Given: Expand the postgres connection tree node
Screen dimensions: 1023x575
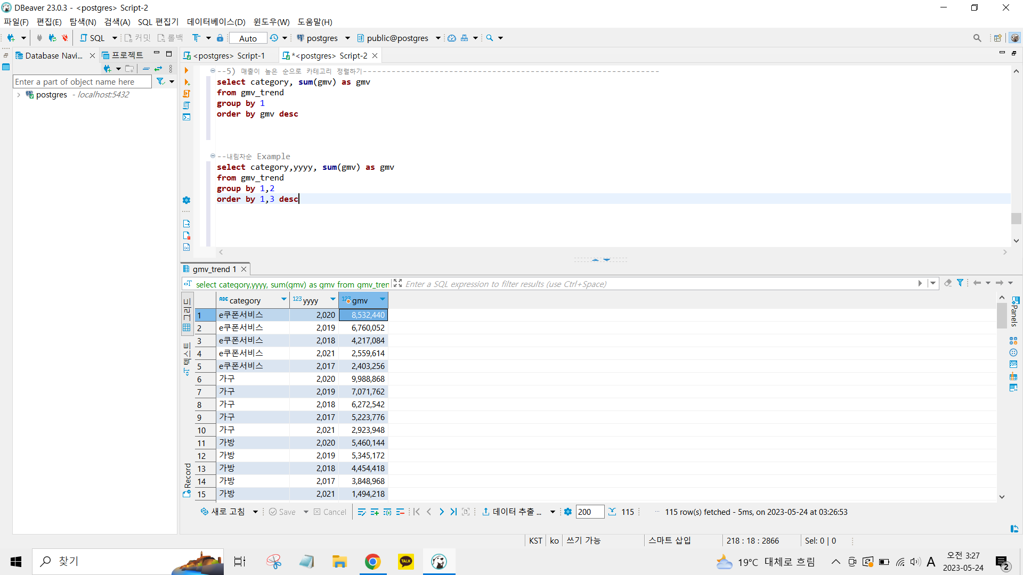Looking at the screenshot, I should click(19, 95).
